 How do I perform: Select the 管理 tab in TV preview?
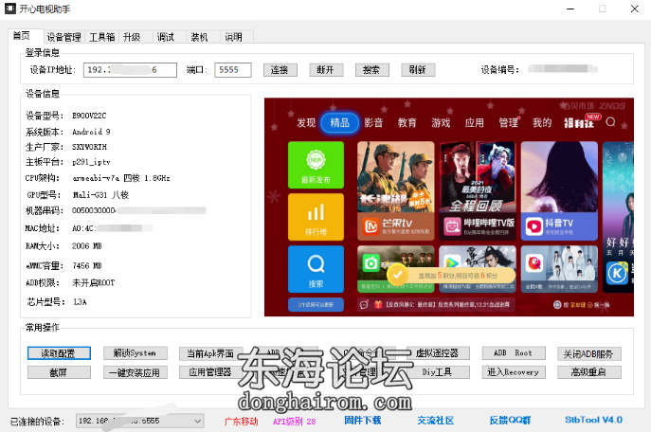pos(508,123)
